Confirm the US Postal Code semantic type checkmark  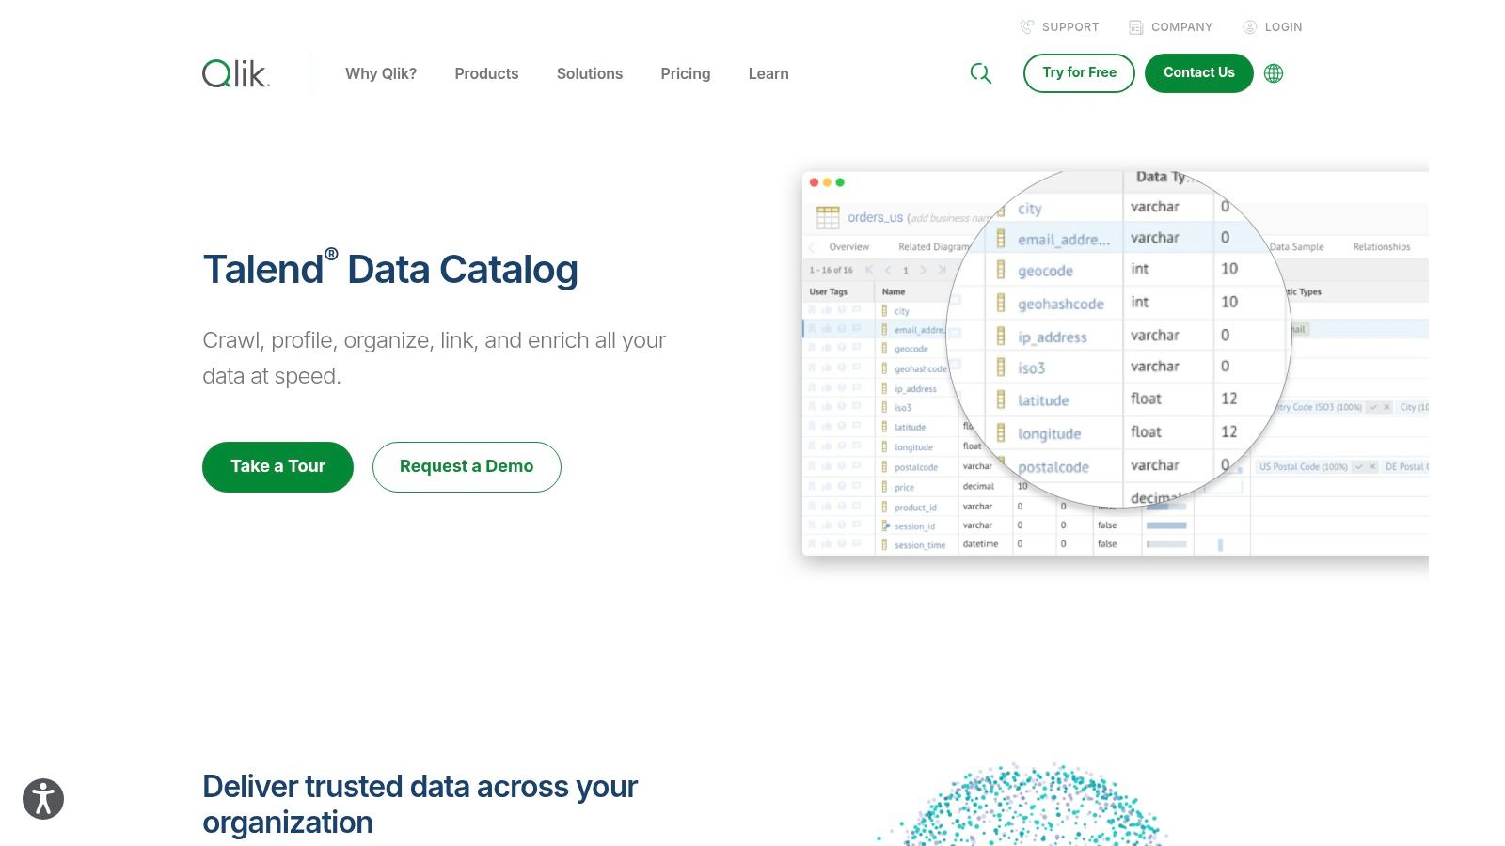(1358, 467)
